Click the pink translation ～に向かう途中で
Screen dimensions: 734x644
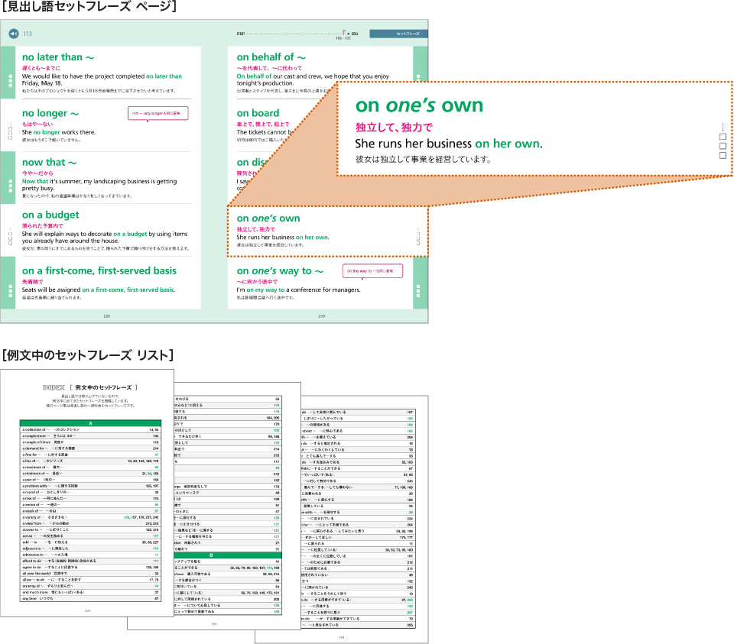pos(257,282)
